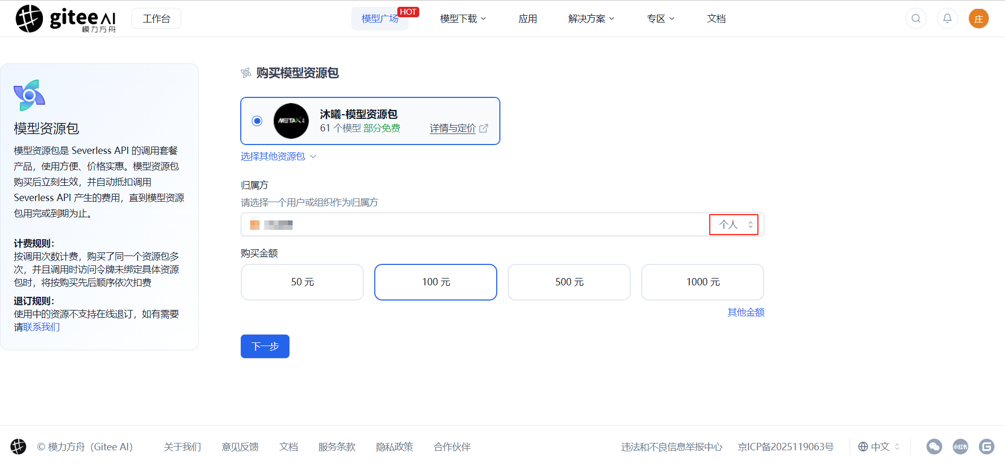This screenshot has width=1005, height=467.
Task: Open the notifications bell icon
Action: (x=947, y=18)
